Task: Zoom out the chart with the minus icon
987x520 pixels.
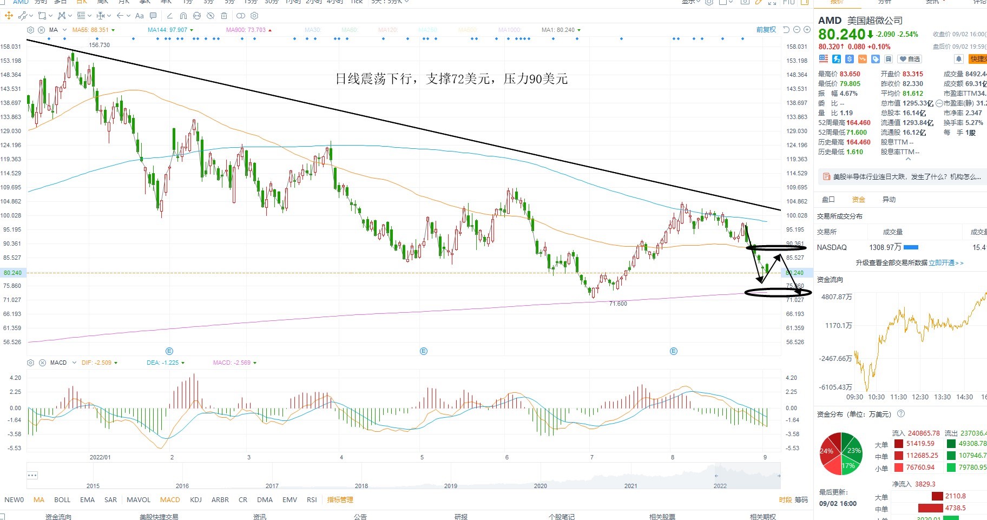Action: pos(796,30)
